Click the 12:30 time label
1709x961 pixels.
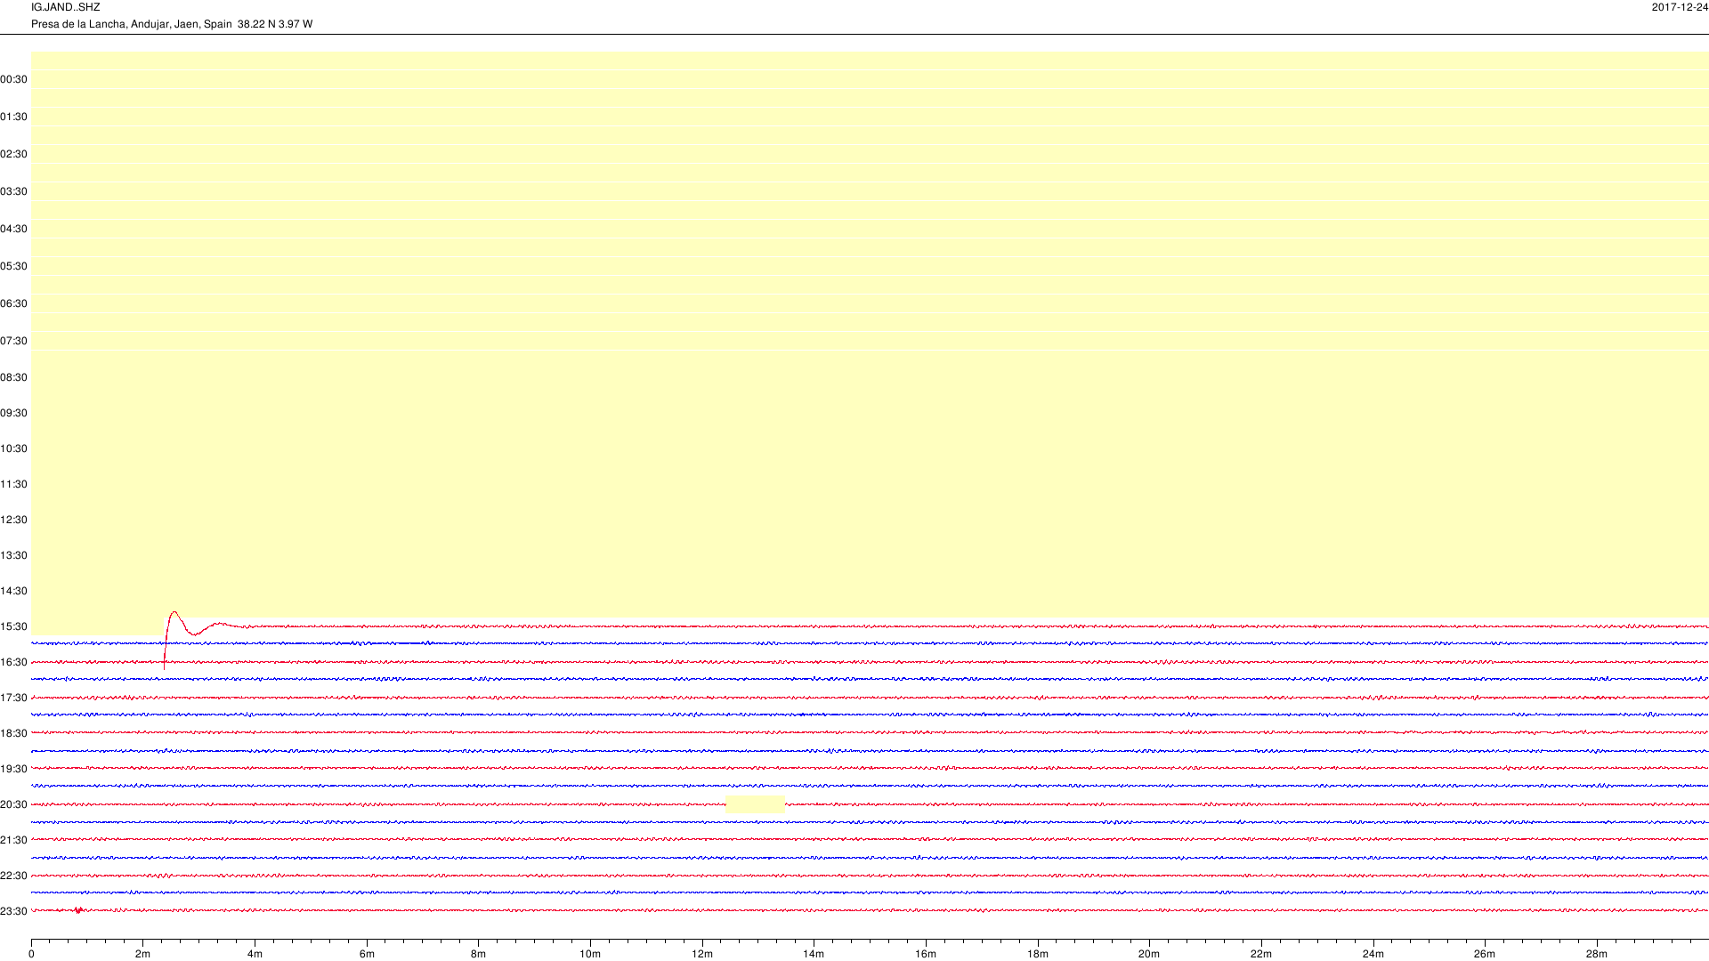pyautogui.click(x=13, y=520)
